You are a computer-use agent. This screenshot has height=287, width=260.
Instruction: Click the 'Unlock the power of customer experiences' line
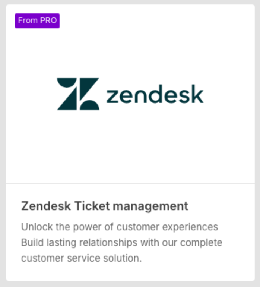(x=120, y=227)
